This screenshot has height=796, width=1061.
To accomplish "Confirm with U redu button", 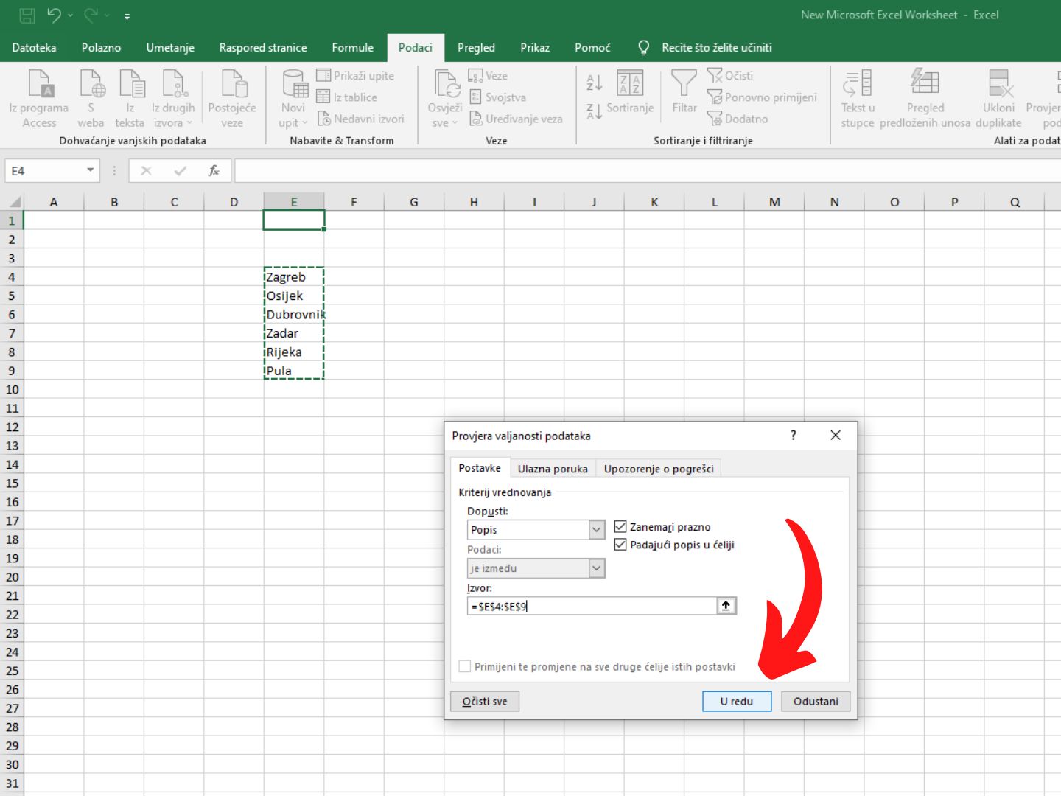I will 736,702.
